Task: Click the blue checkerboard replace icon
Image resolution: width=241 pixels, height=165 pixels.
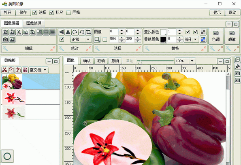Action: (x=203, y=40)
